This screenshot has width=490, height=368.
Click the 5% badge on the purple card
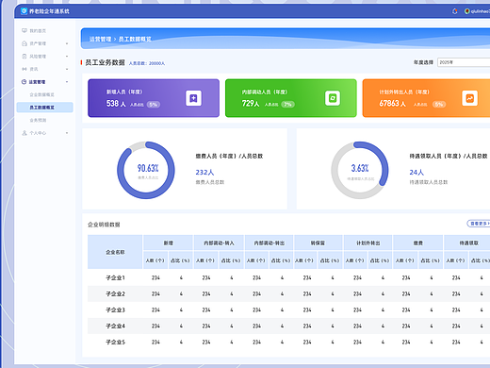(153, 105)
